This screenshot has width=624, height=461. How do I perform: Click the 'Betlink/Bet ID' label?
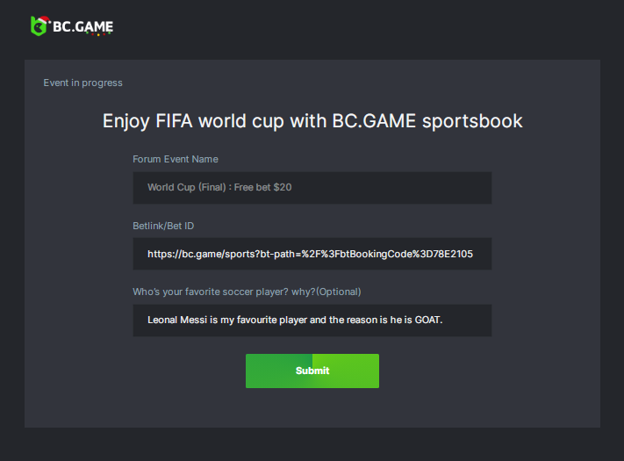[x=163, y=226]
